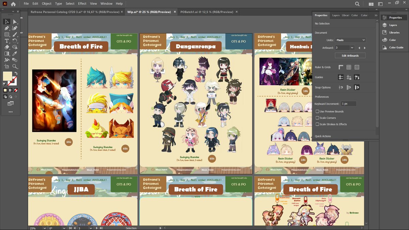Check the Use Preview Bounds option

click(317, 111)
